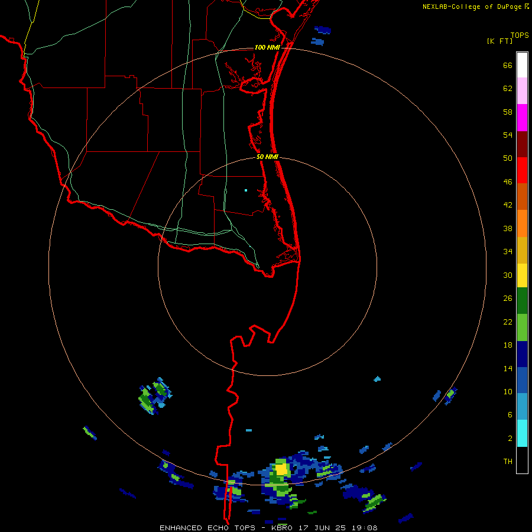Click the legend value '30'

tap(508, 275)
